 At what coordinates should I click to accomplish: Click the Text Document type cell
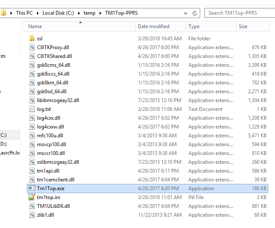[205, 109]
